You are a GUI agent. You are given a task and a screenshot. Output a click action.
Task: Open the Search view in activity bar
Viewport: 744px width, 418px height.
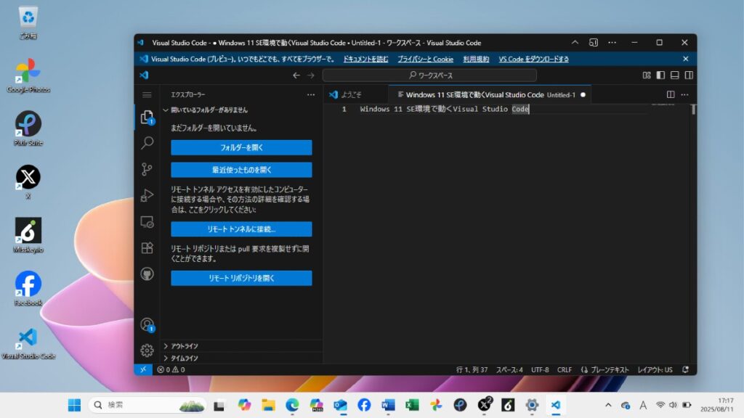click(x=147, y=143)
